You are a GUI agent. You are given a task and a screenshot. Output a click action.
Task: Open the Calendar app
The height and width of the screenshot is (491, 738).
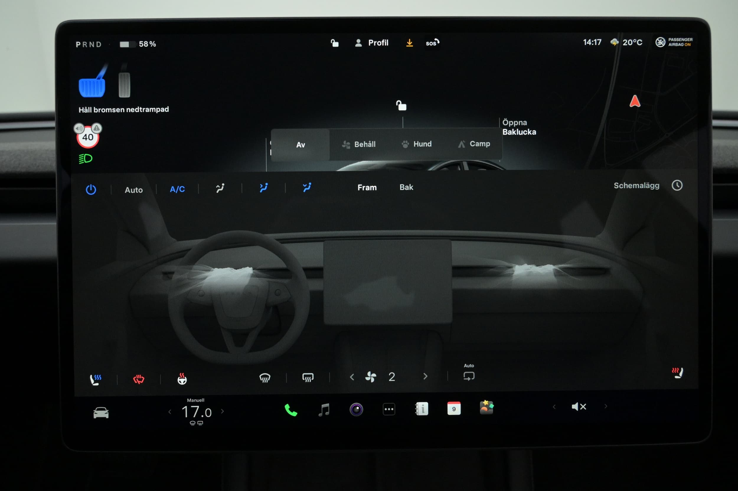click(x=454, y=408)
